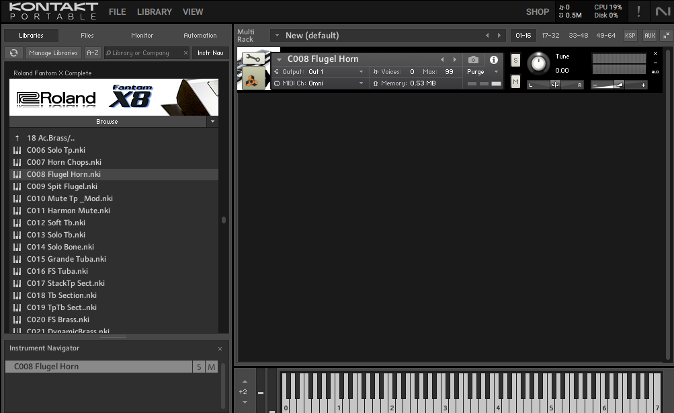Image resolution: width=674 pixels, height=413 pixels.
Task: Click the instrument volume slider
Action: click(x=619, y=85)
